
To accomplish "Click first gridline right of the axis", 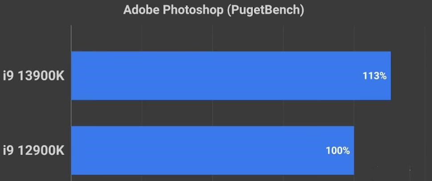I will pos(142,38).
